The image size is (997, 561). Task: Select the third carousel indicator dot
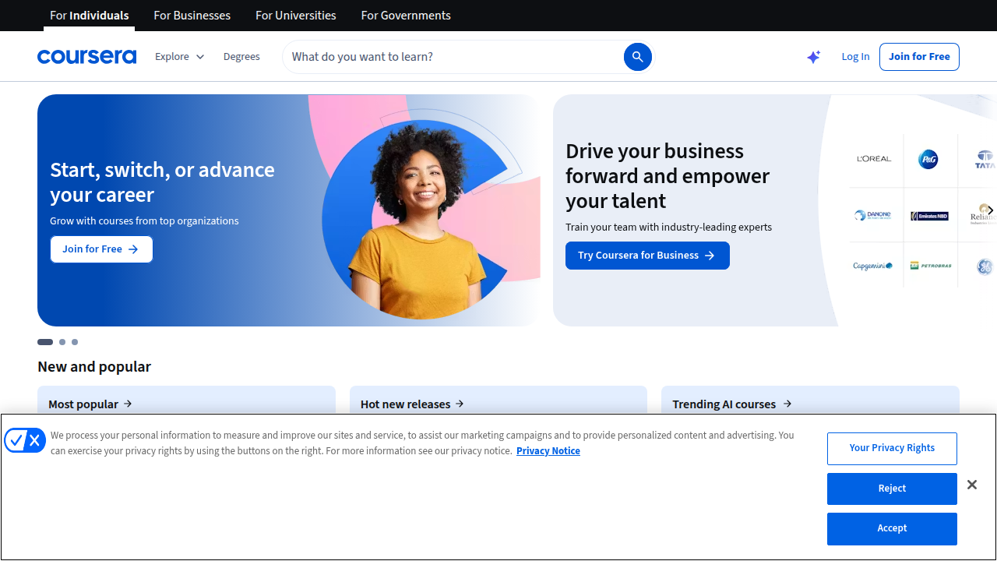click(75, 342)
